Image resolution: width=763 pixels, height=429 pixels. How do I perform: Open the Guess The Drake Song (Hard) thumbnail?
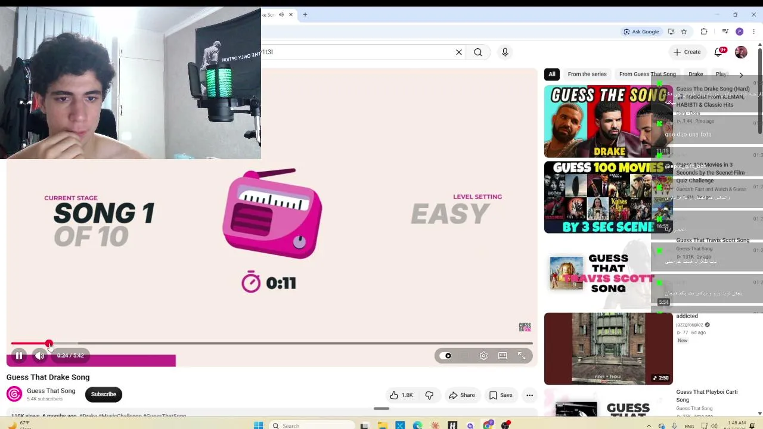(x=608, y=122)
